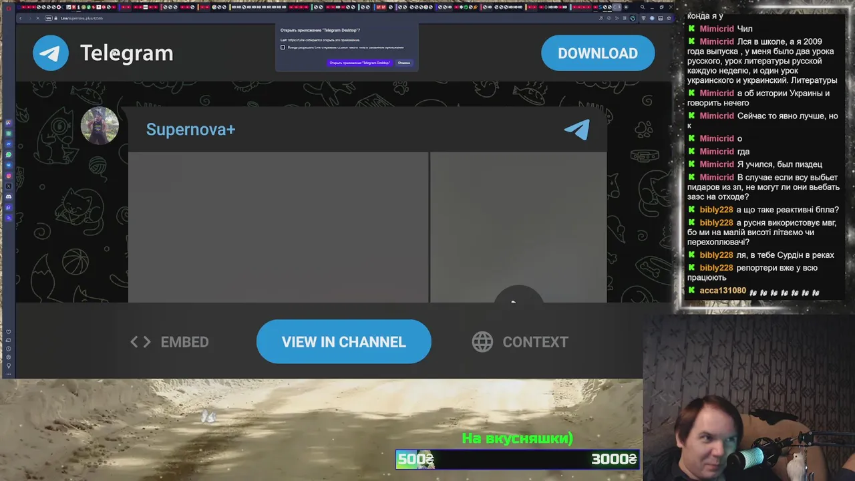Click chat message 'Я учился, был пиздец'
This screenshot has height=481, width=855.
point(780,164)
